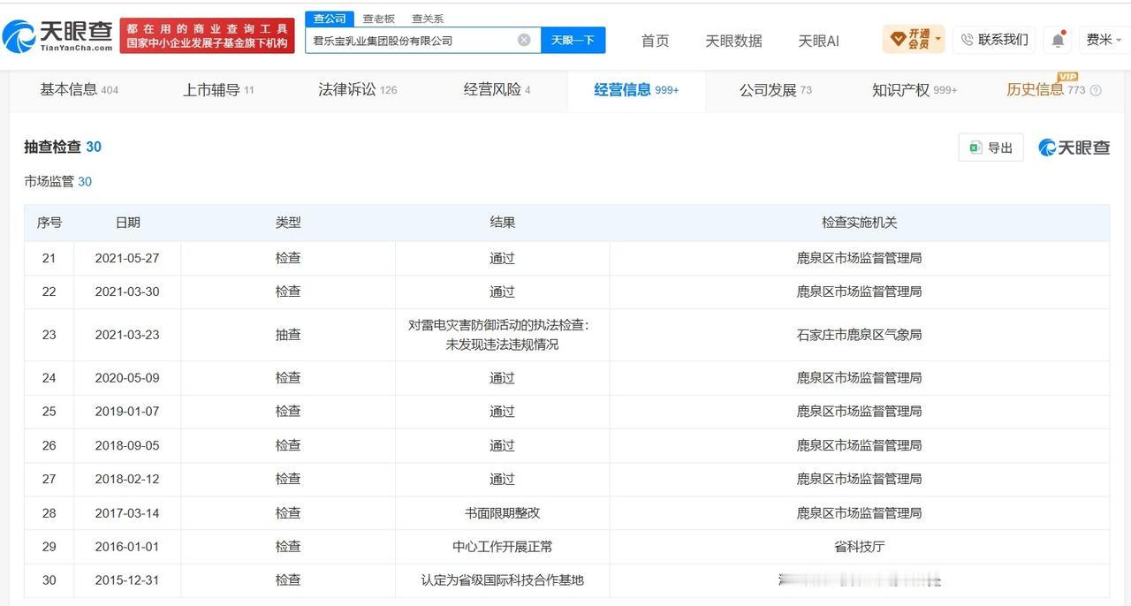Click the TianYanCha logo at top left
This screenshot has width=1131, height=606.
pos(58,36)
